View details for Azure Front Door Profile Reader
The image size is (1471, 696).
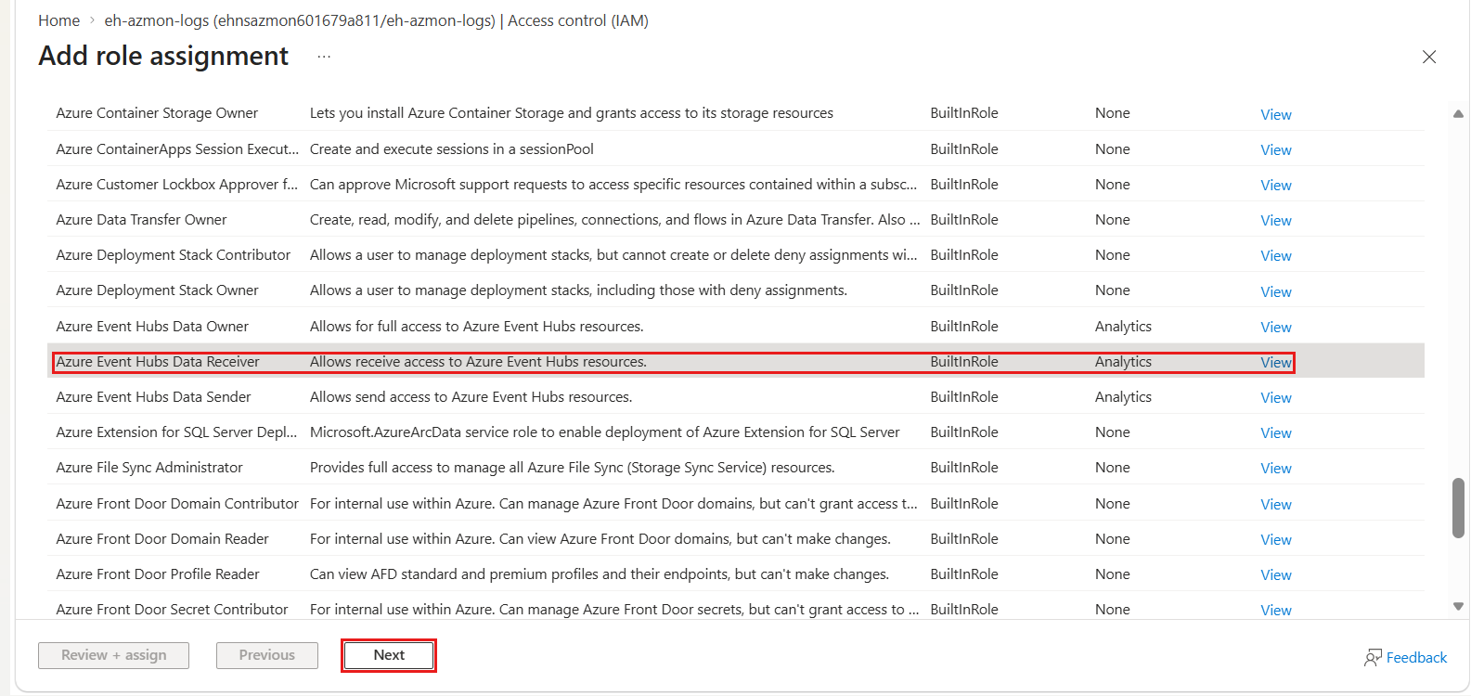1275,574
